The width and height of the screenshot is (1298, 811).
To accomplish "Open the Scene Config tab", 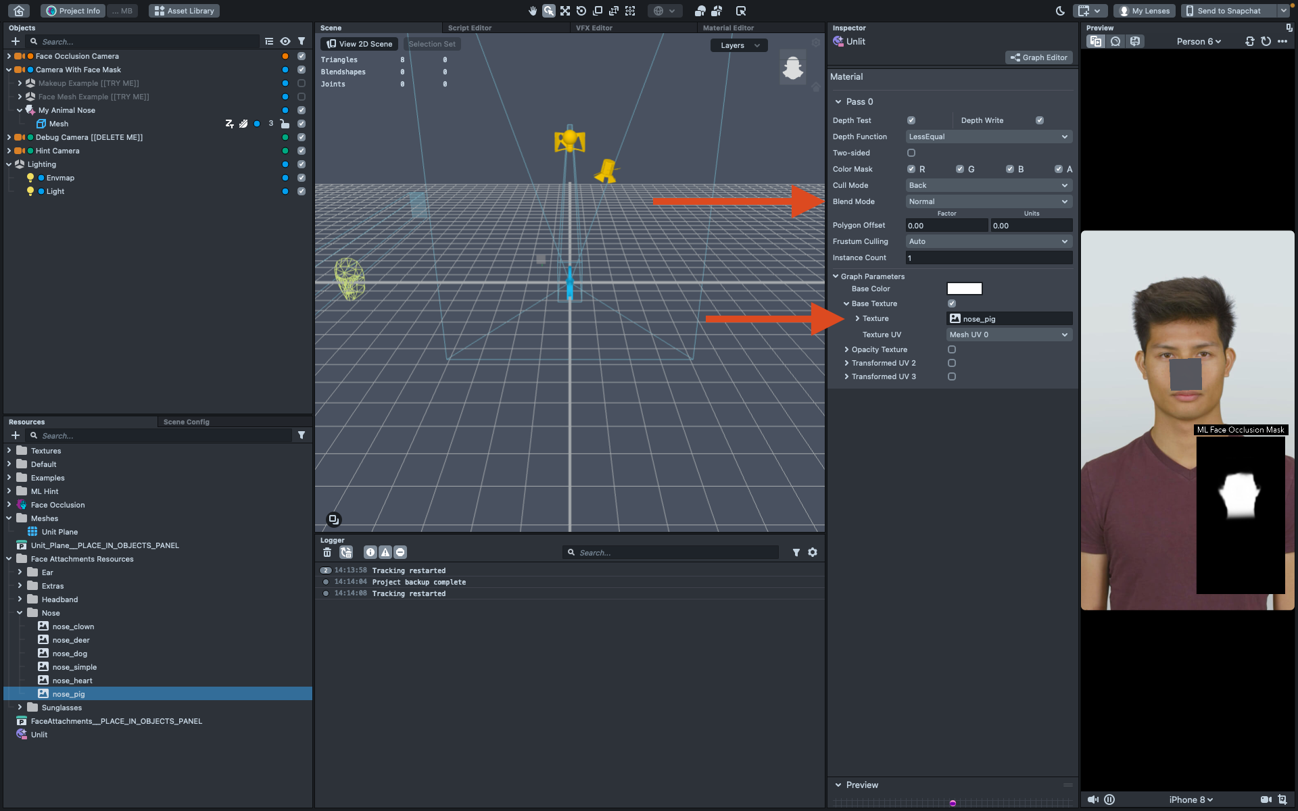I will (187, 422).
